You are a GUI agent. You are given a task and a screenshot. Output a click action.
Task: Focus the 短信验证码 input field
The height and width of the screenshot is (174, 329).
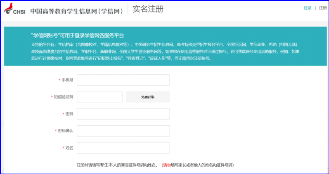99,97
